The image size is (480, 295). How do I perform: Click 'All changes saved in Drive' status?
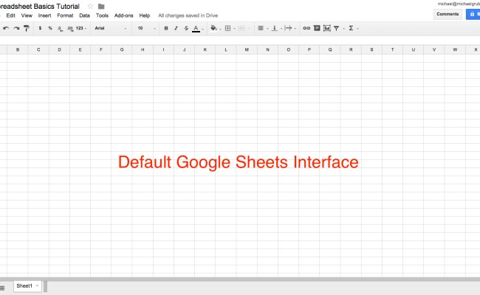click(188, 15)
